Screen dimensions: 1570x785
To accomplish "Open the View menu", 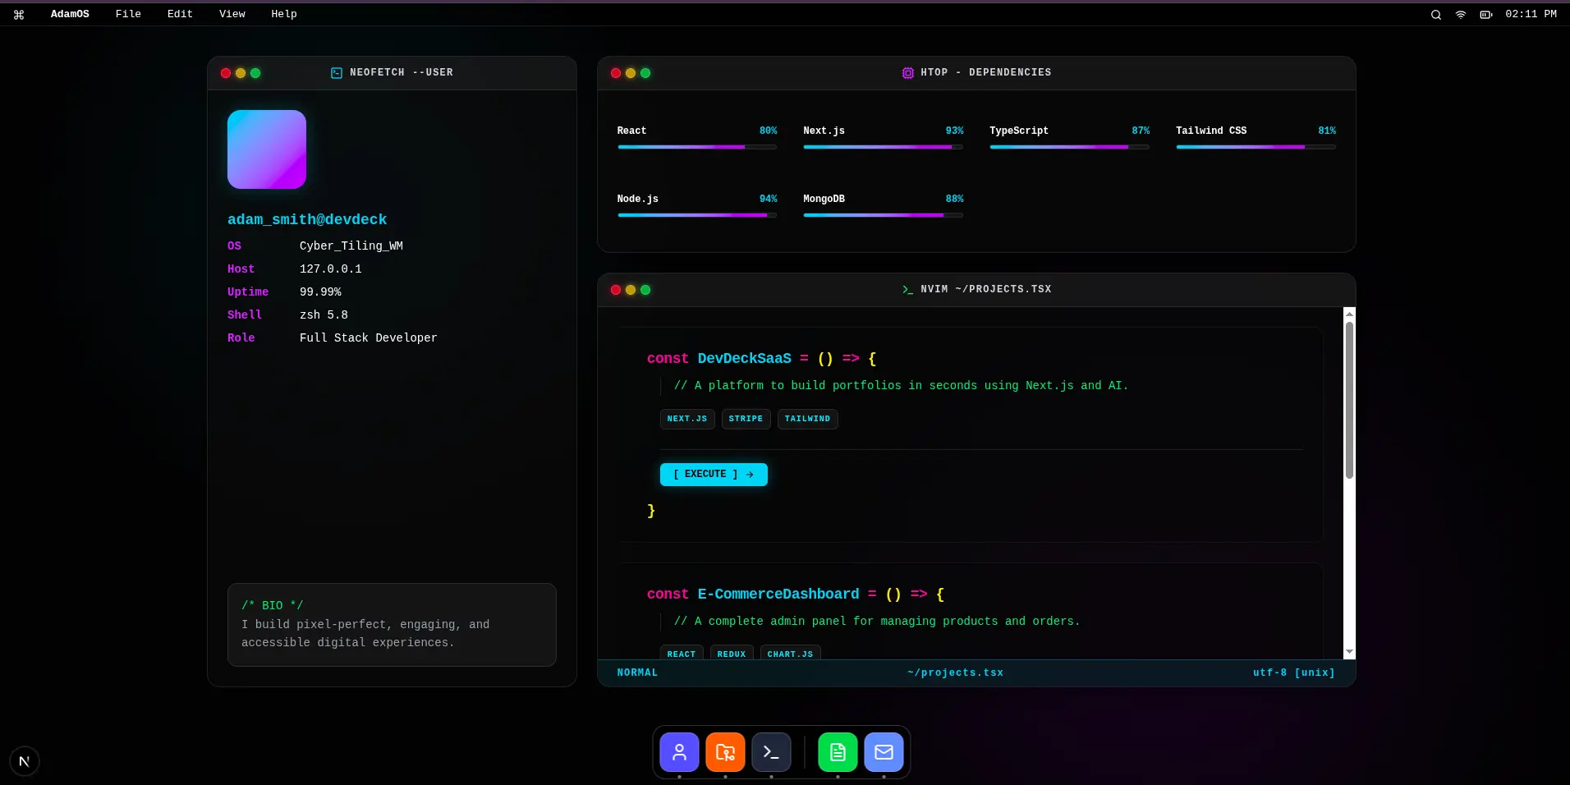I will tap(232, 14).
